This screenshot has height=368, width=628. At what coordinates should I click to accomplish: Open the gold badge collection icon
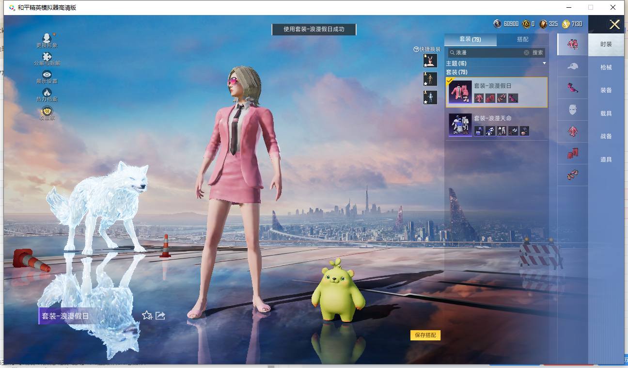pos(47,111)
